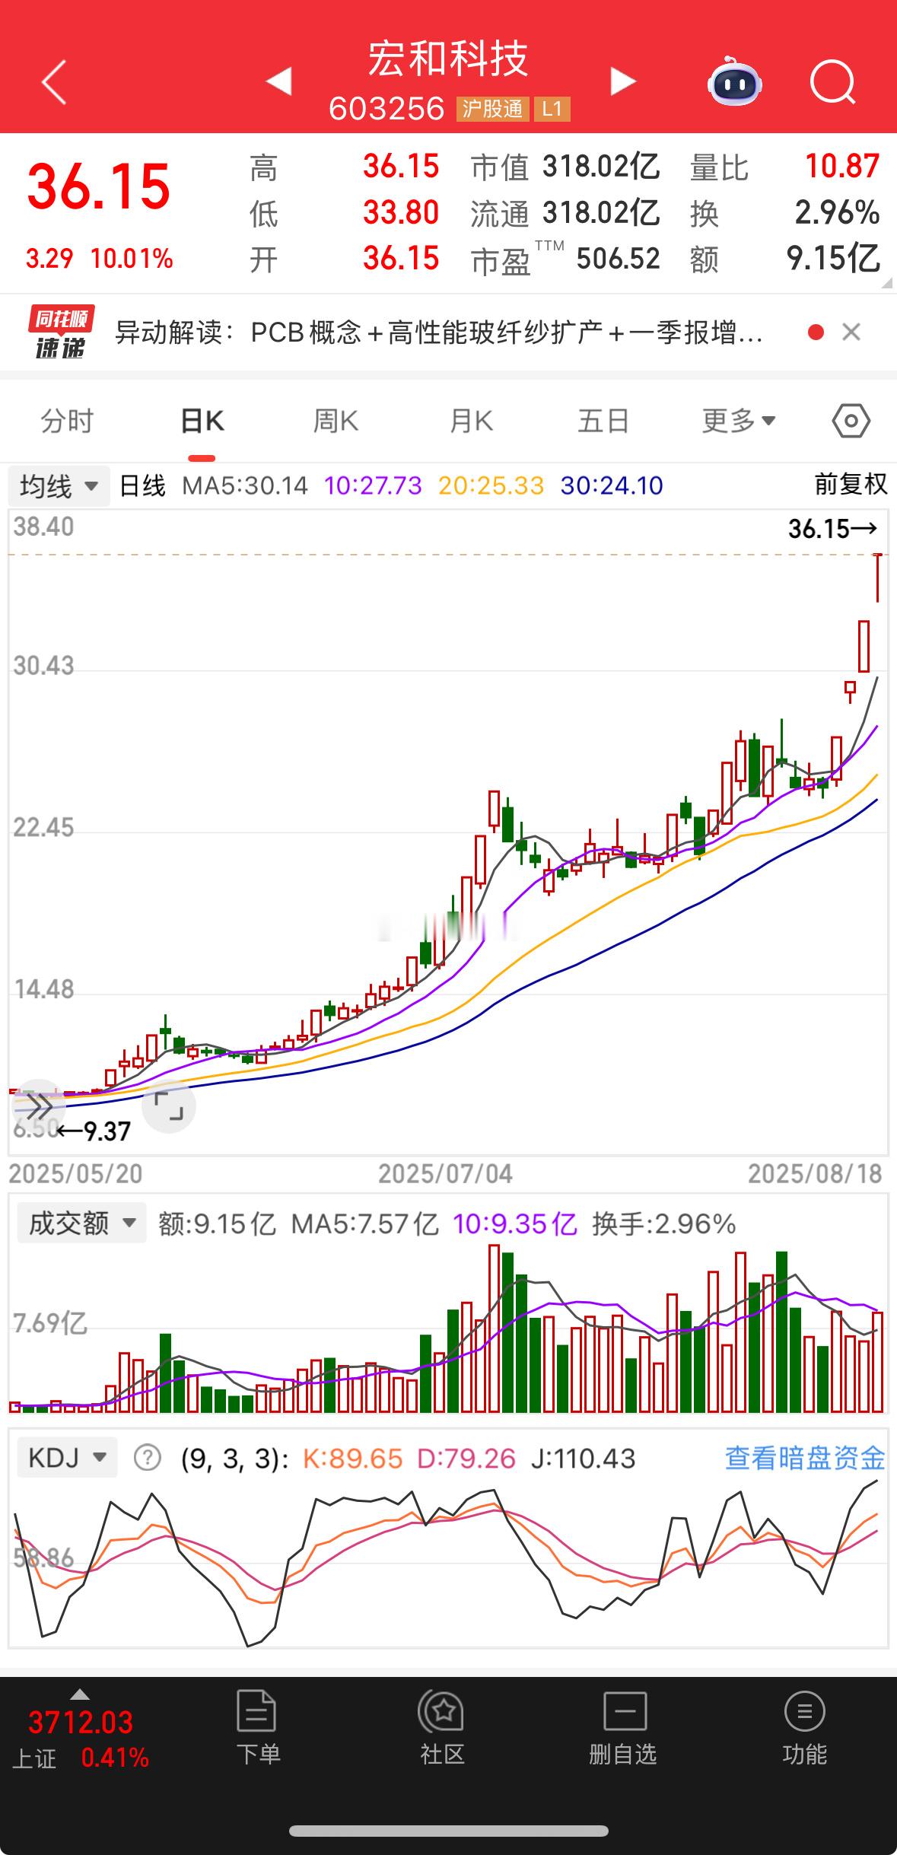This screenshot has width=897, height=1855.
Task: Open the 更多 period dropdown
Action: 738,421
